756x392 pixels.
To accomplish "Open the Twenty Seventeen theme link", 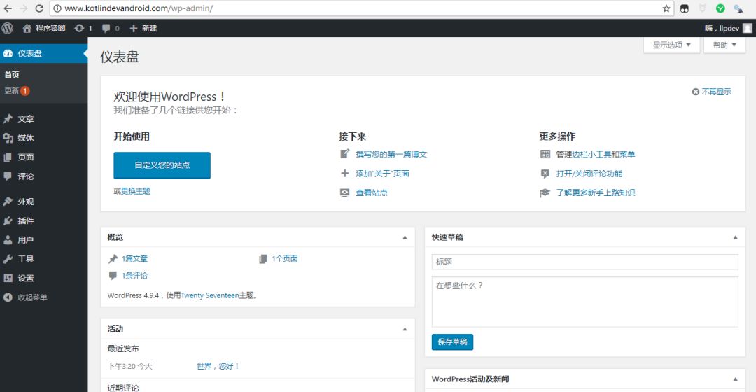I will [210, 295].
